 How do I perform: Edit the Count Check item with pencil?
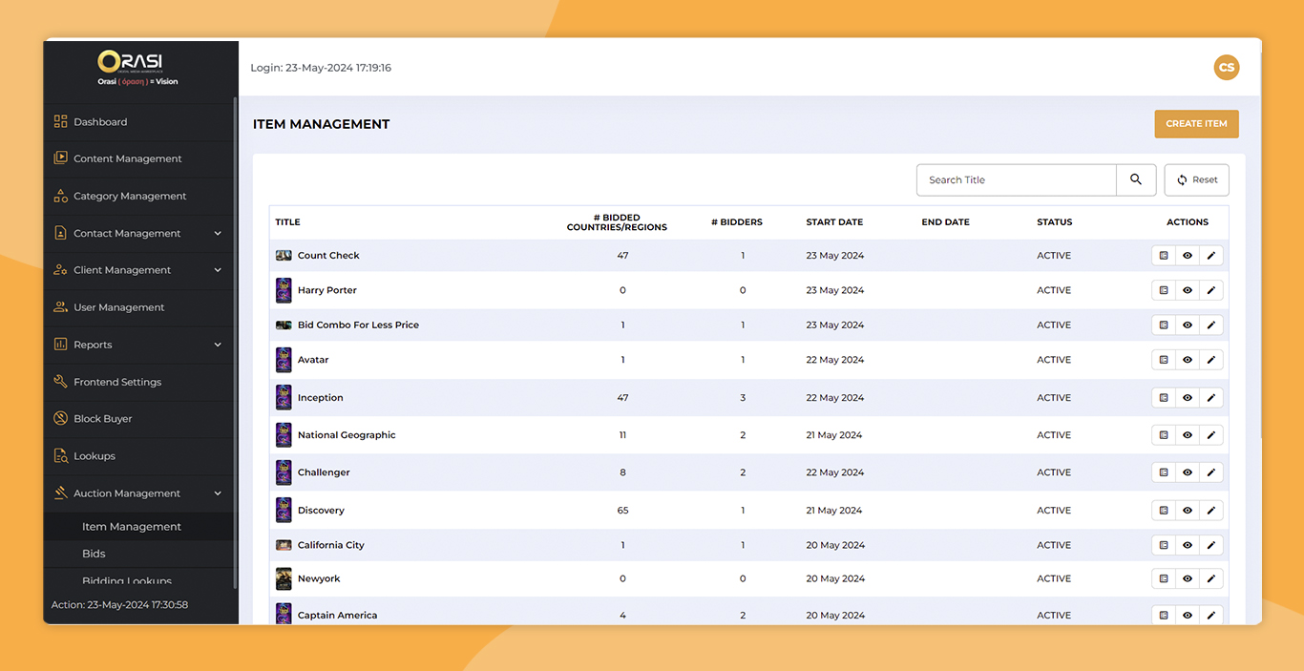1211,256
